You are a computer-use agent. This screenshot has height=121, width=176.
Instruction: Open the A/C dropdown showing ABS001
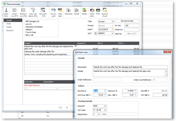click(112, 33)
